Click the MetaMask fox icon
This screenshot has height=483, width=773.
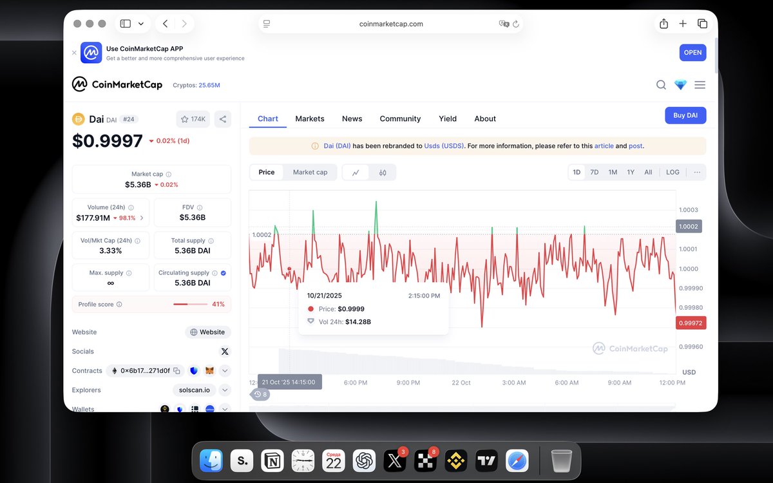(210, 371)
